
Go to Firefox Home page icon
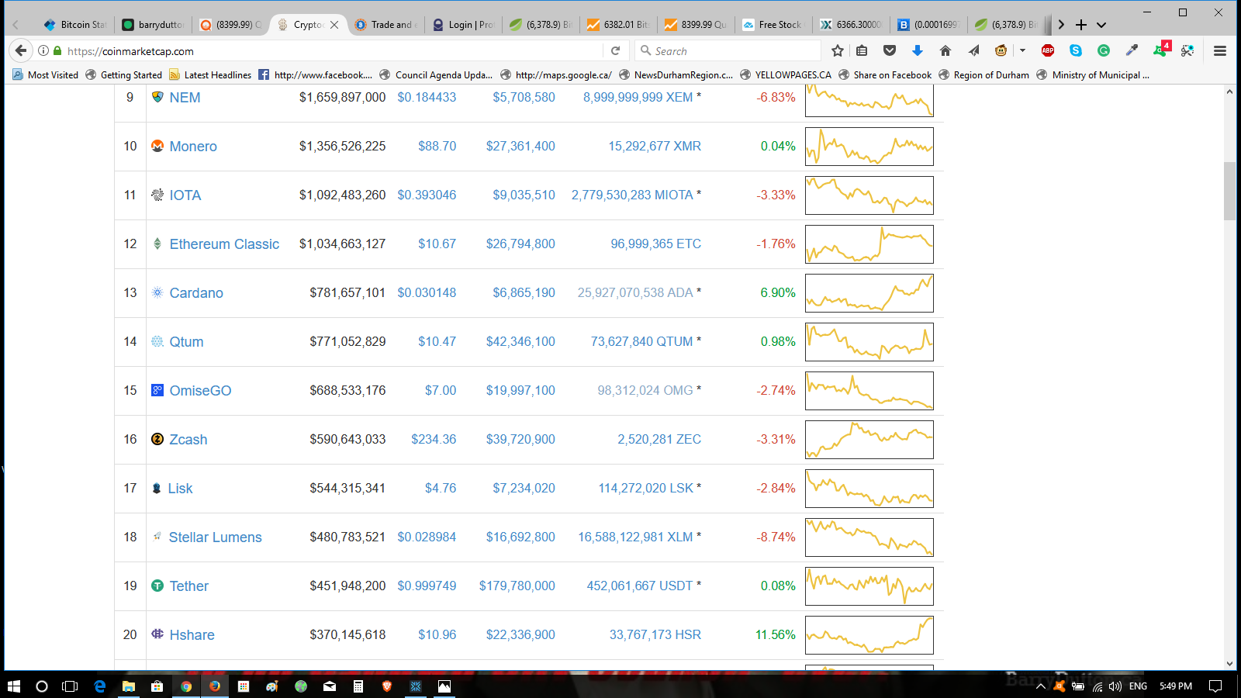pyautogui.click(x=945, y=50)
